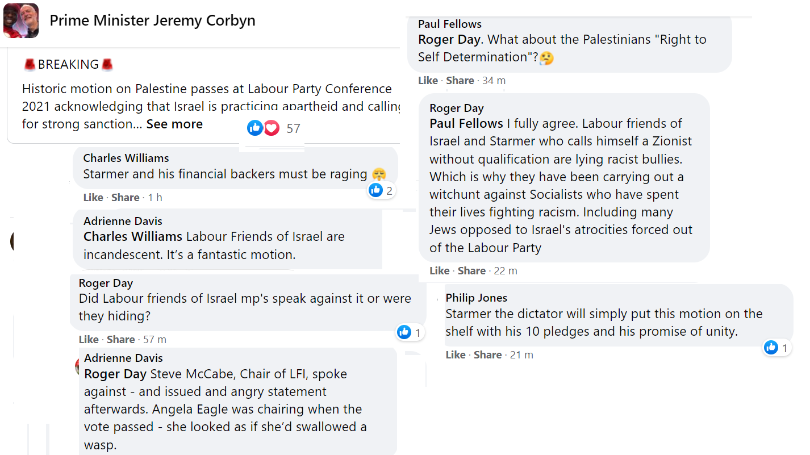Open the Paul Fellows mention in Roger Day's reply
This screenshot has width=810, height=455.
pyautogui.click(x=466, y=124)
